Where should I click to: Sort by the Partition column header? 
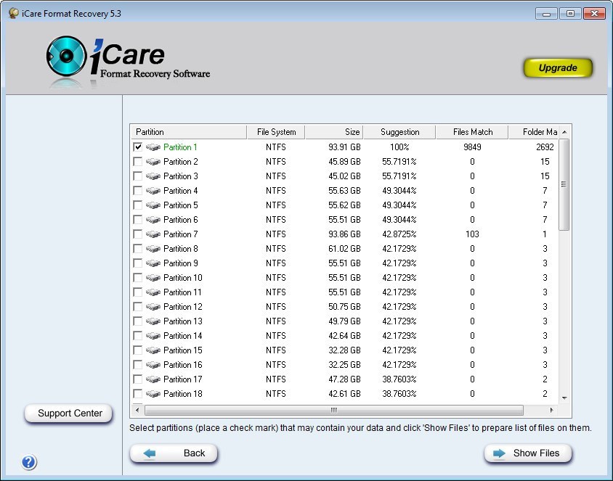tap(189, 132)
